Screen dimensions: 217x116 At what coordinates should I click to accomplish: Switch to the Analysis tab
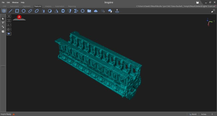pos(48,6)
